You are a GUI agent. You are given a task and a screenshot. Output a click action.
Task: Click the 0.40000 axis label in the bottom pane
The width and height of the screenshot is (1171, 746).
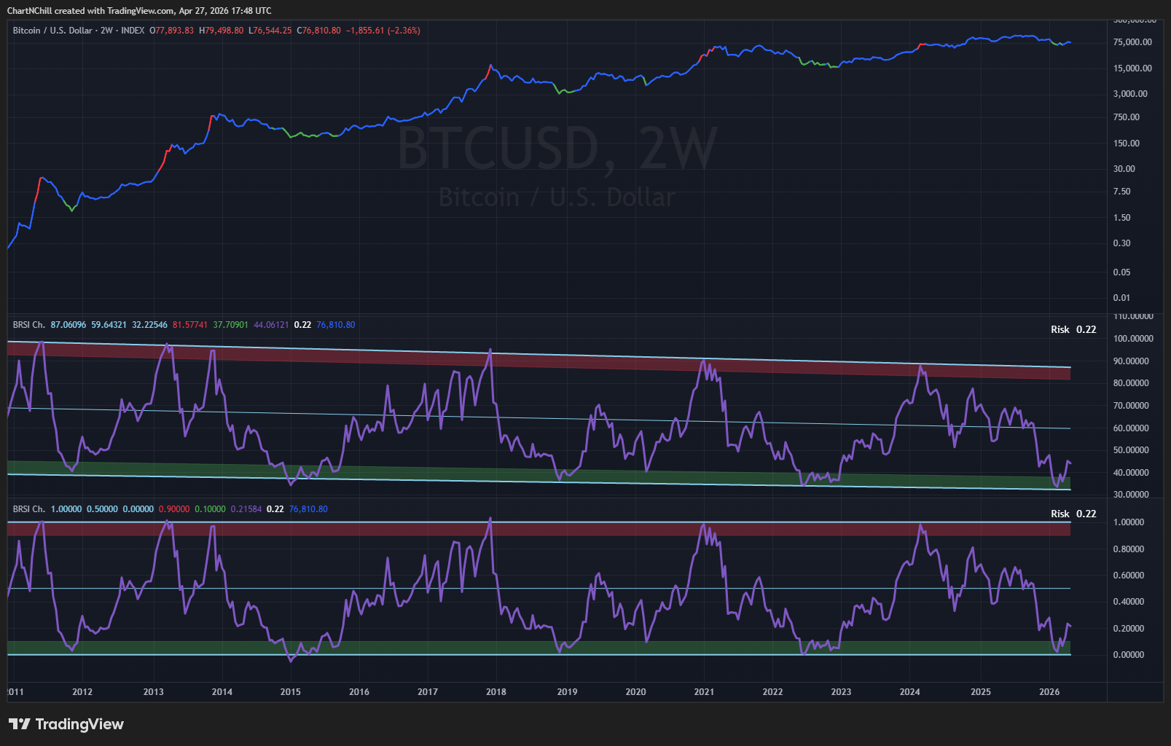pyautogui.click(x=1129, y=602)
